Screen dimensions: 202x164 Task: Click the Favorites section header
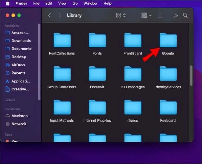12,26
